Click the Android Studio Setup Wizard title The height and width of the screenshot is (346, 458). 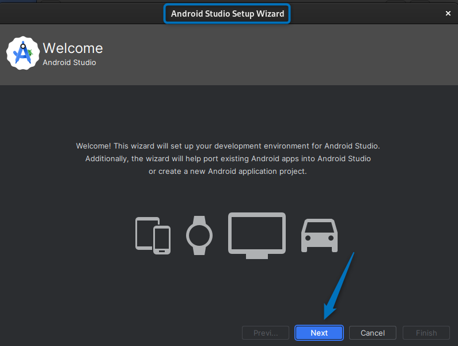tap(227, 14)
